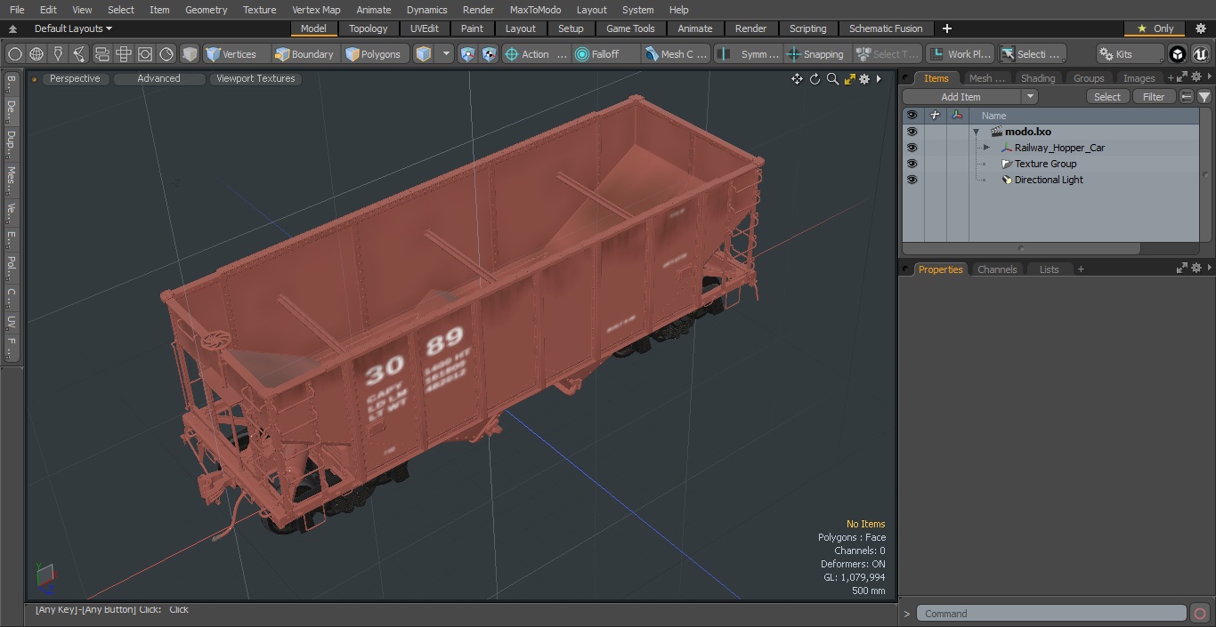Click the black-and-white cube icon near Kits

1178,54
